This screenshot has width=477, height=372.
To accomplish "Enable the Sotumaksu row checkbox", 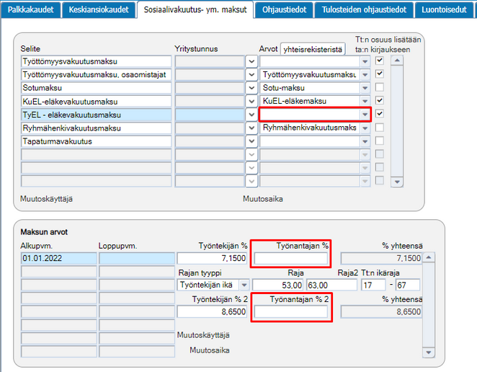I will pyautogui.click(x=379, y=87).
